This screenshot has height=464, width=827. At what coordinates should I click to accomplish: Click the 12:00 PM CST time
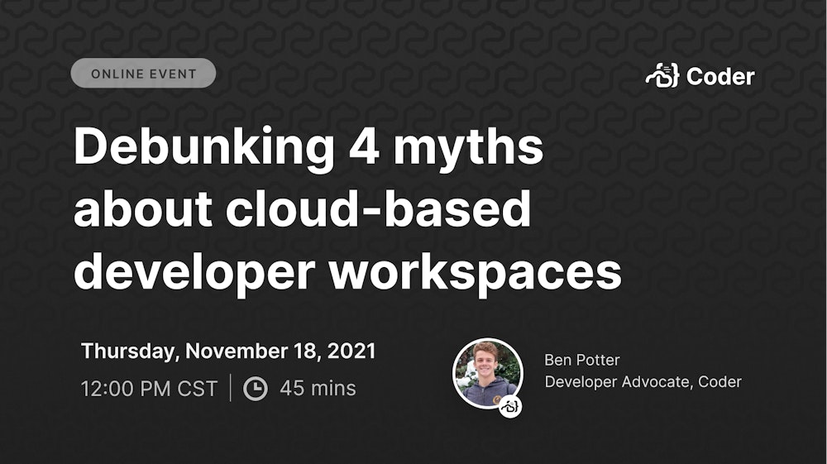coord(149,389)
